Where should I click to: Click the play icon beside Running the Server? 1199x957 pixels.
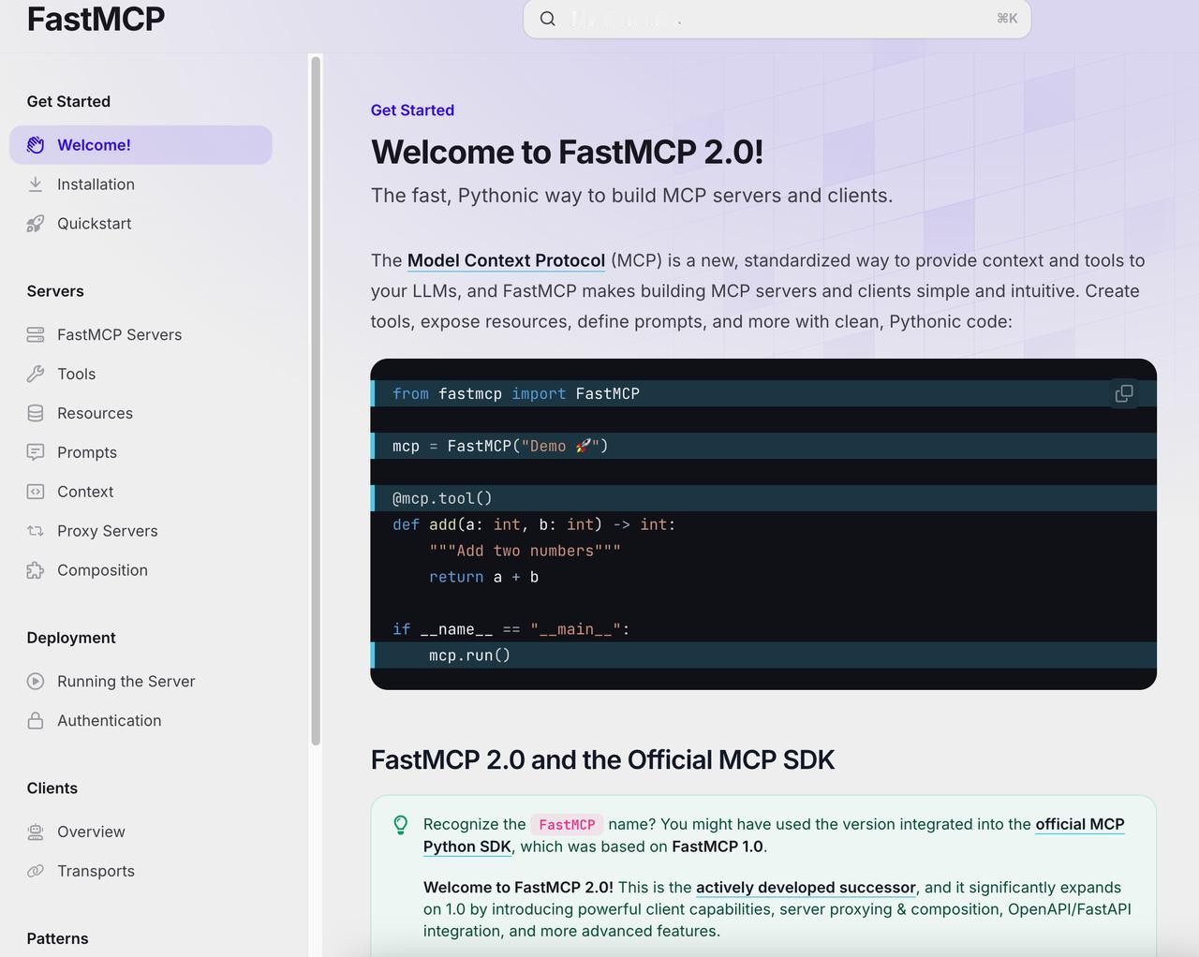(36, 682)
